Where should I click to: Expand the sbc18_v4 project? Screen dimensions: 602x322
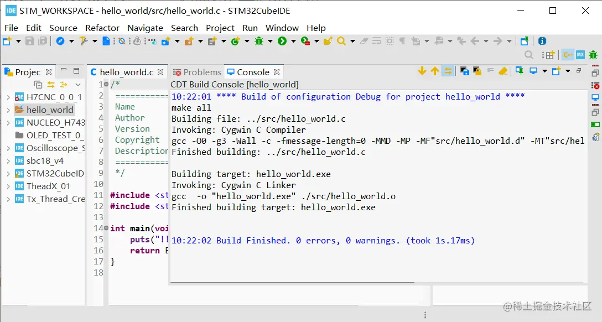8,161
